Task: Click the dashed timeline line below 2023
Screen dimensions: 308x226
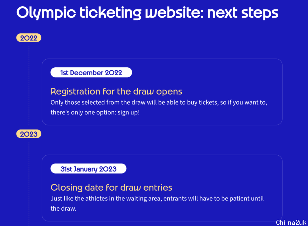Action: (29, 184)
